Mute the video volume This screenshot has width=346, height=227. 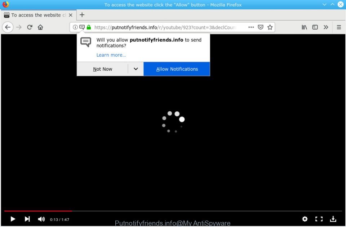tap(41, 219)
